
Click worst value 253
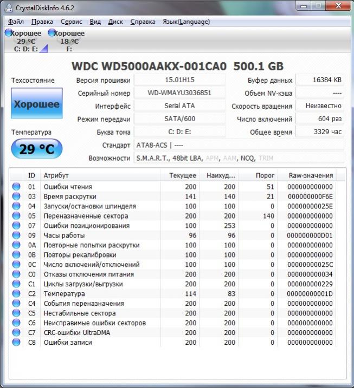coord(229,226)
